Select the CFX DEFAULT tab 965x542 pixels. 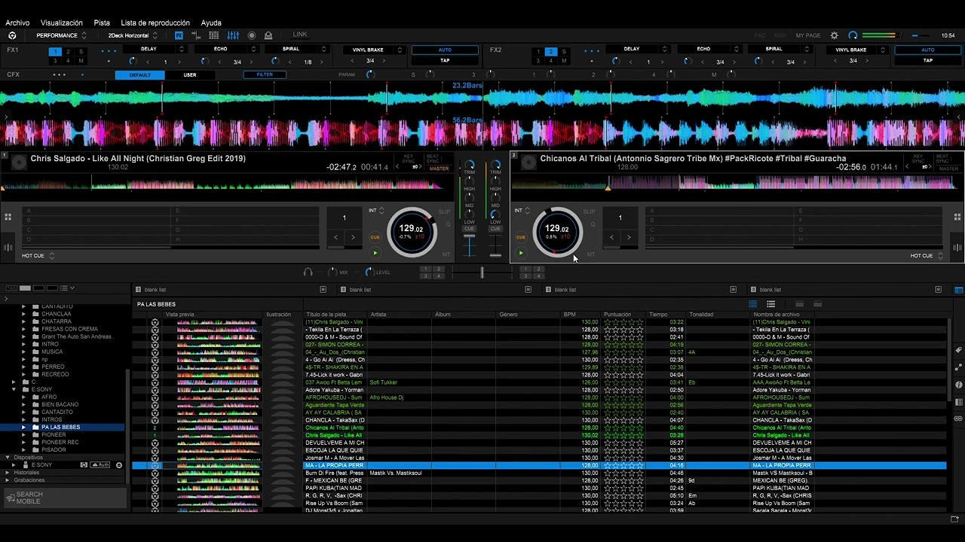click(x=140, y=75)
